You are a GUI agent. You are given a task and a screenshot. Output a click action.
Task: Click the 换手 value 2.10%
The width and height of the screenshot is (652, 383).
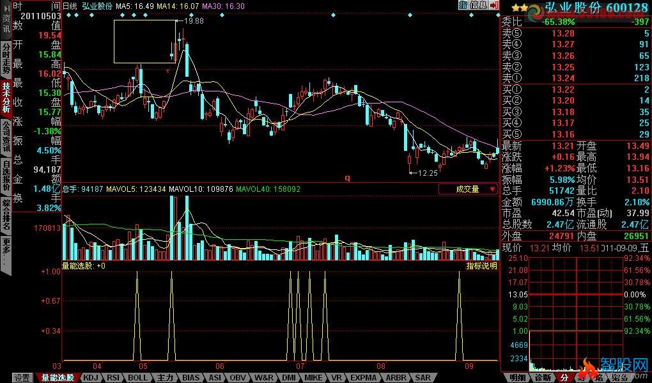[x=637, y=202]
